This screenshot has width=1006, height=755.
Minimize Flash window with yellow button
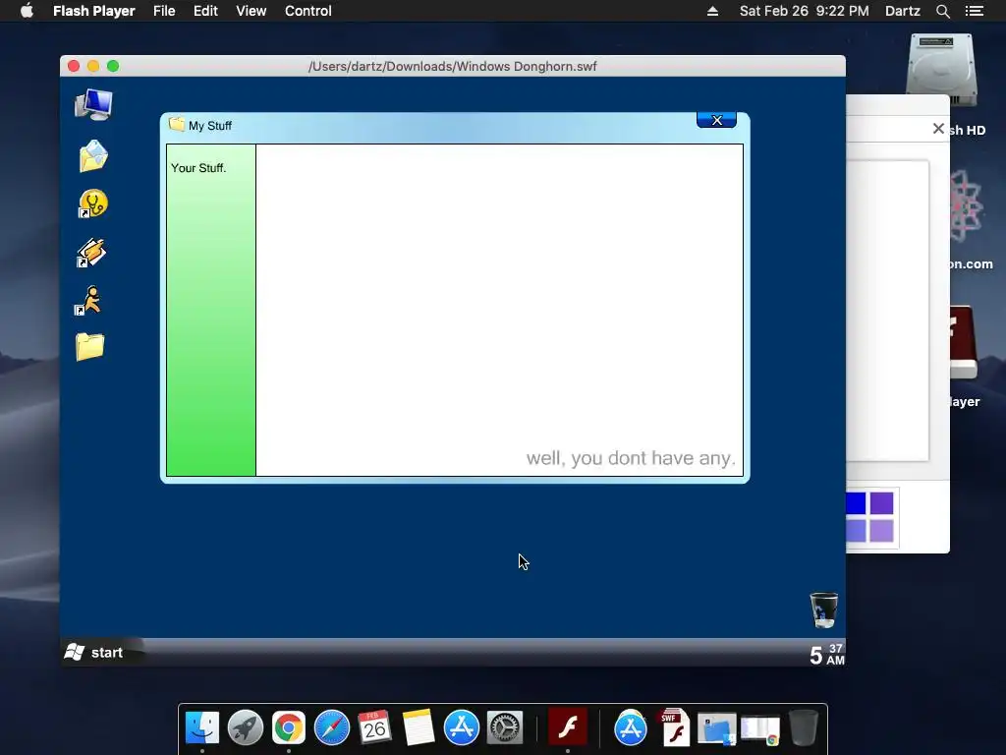point(93,66)
